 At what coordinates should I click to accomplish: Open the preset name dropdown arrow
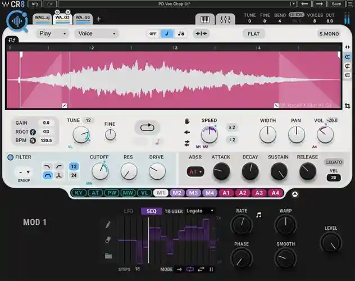tap(293, 4)
